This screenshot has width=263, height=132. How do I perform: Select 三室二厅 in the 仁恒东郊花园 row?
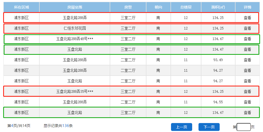(128, 28)
